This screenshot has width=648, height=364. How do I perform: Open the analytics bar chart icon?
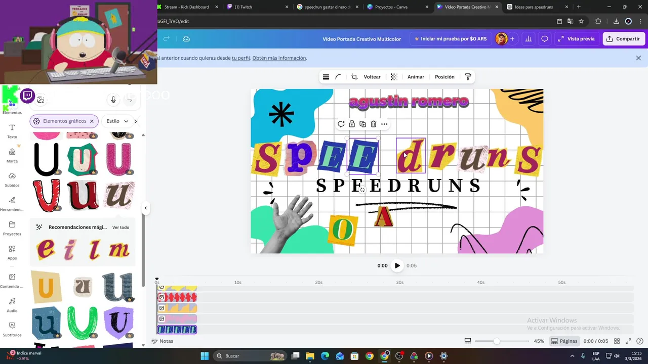click(x=529, y=39)
